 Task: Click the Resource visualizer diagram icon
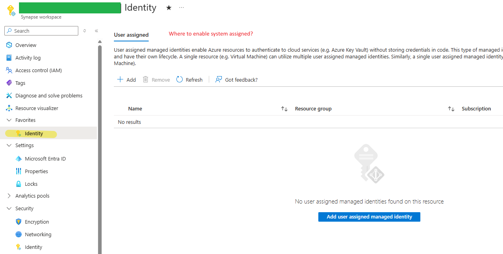[9, 108]
